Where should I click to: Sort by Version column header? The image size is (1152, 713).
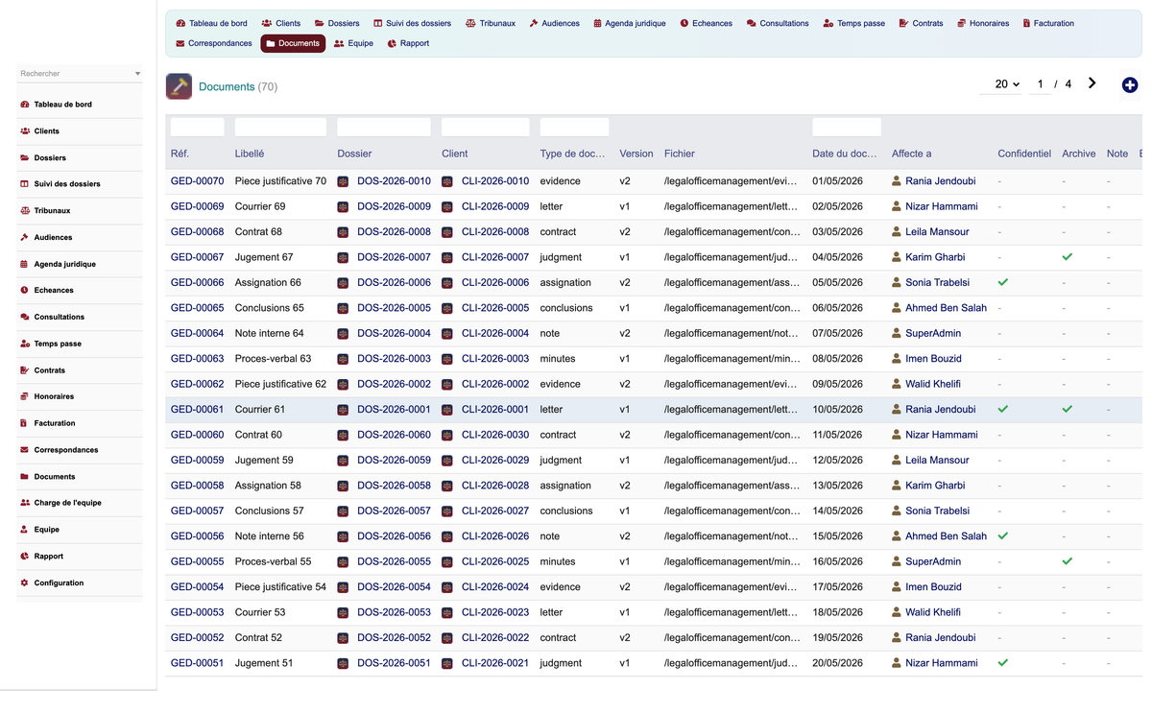point(636,154)
